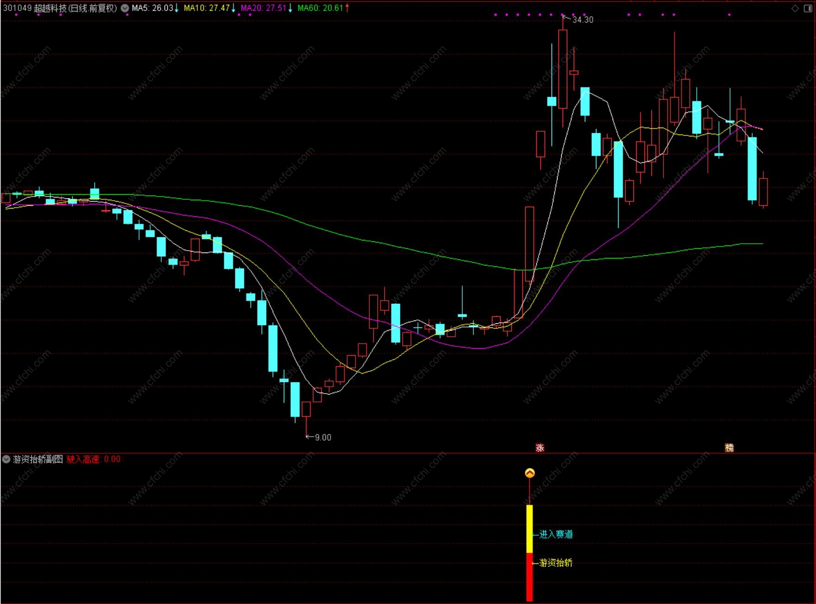This screenshot has width=816, height=604.
Task: Click the MA10: 27.47 label
Action: pyautogui.click(x=207, y=8)
